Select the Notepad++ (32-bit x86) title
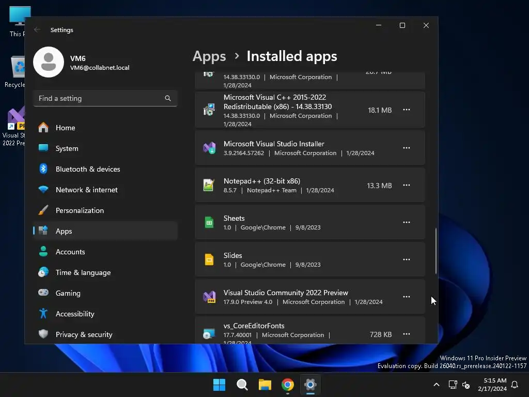This screenshot has height=397, width=529. coord(262,181)
